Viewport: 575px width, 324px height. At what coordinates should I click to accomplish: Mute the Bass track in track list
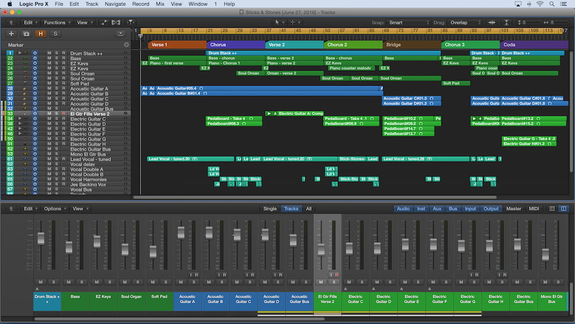click(49, 58)
